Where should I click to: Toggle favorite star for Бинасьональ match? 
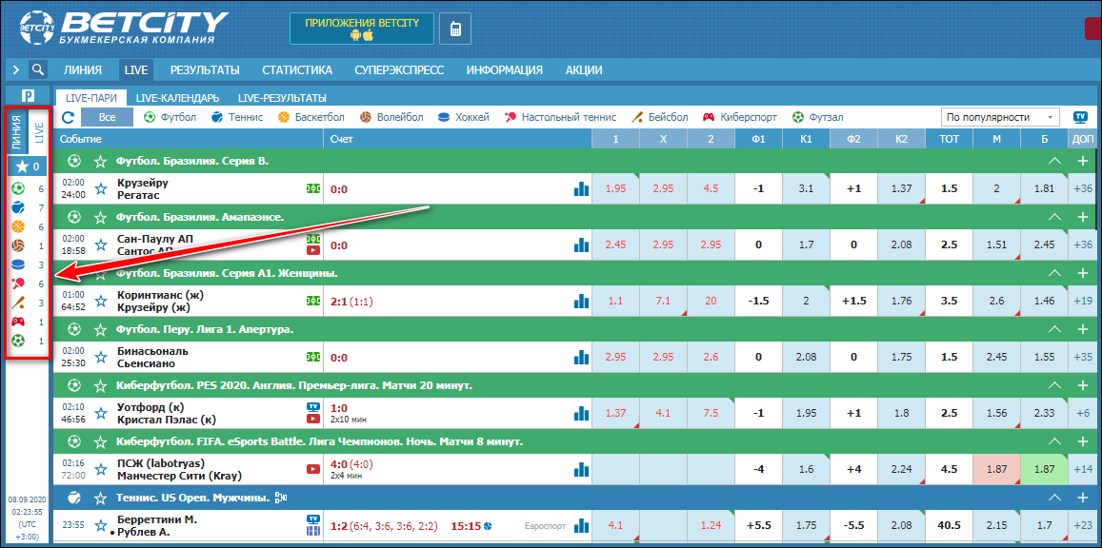[x=101, y=357]
